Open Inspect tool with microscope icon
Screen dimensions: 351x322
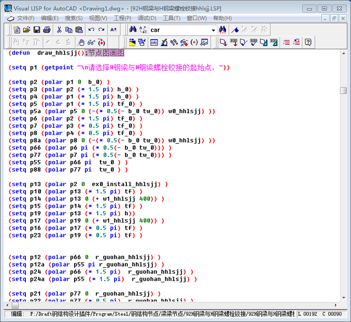pyautogui.click(x=164, y=42)
